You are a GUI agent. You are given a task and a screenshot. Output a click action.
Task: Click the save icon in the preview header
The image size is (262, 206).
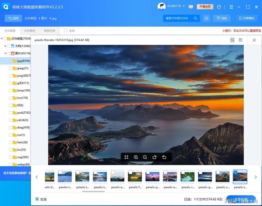pyautogui.click(x=241, y=40)
